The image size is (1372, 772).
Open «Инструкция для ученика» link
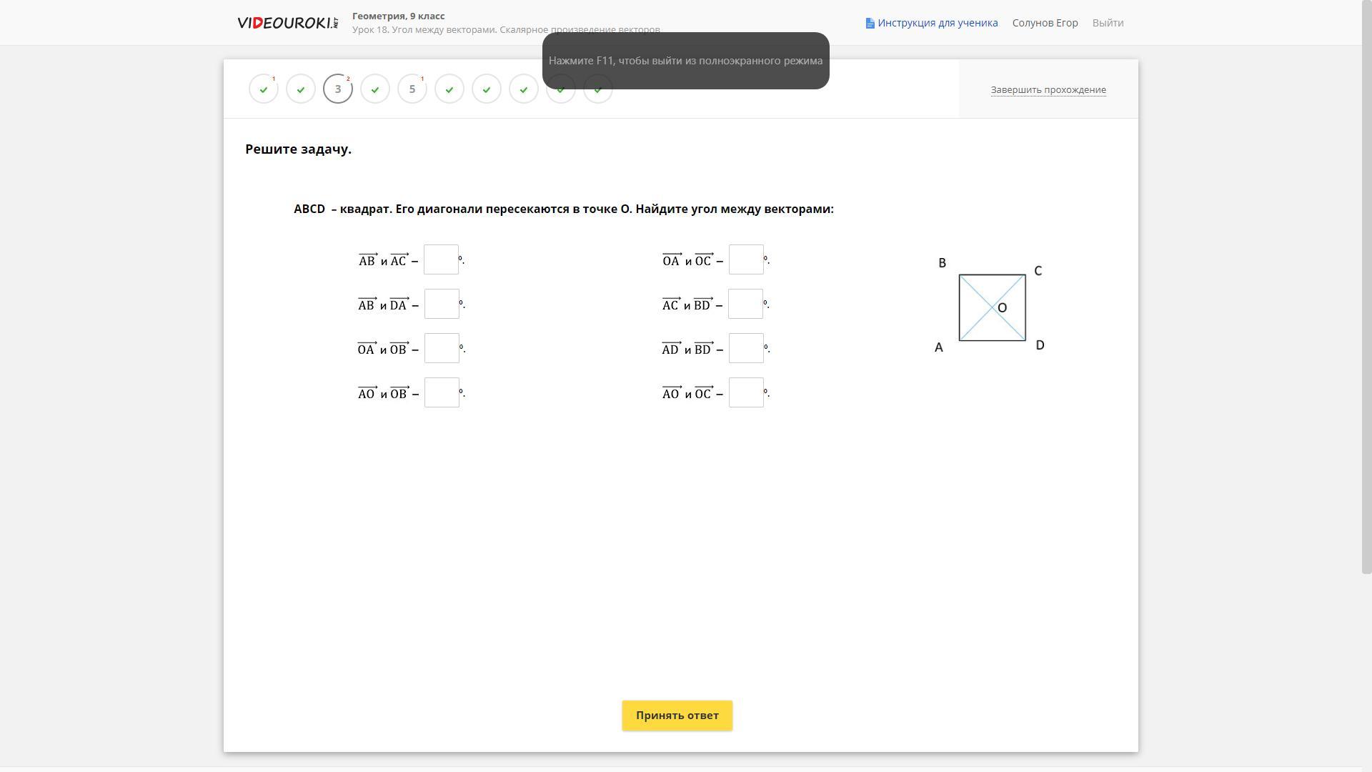coord(938,23)
